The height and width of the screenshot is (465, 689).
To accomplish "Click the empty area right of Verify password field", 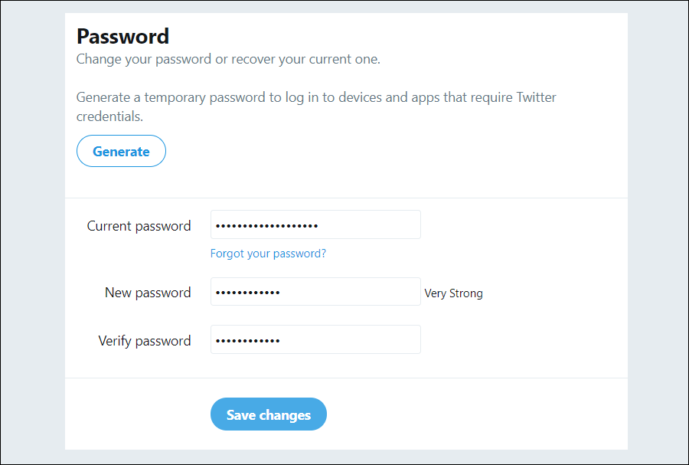I will (x=521, y=340).
